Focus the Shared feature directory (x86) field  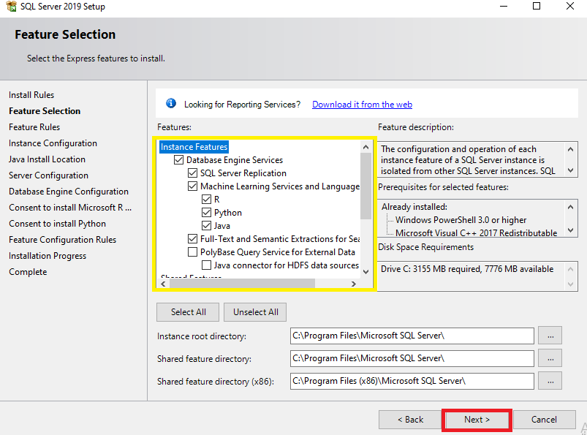(412, 381)
